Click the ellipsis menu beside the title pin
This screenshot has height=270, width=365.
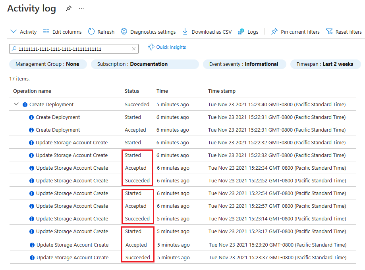click(x=81, y=8)
